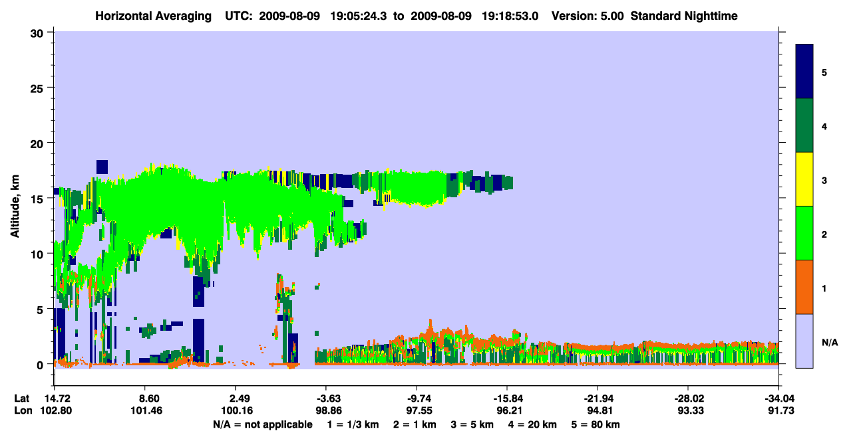
Task: Click the '5 = 80 km' legend entry
Action: [x=597, y=424]
